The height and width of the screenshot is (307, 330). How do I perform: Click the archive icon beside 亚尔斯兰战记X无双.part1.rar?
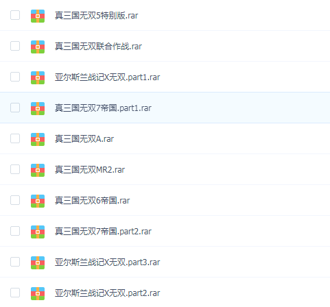point(38,77)
